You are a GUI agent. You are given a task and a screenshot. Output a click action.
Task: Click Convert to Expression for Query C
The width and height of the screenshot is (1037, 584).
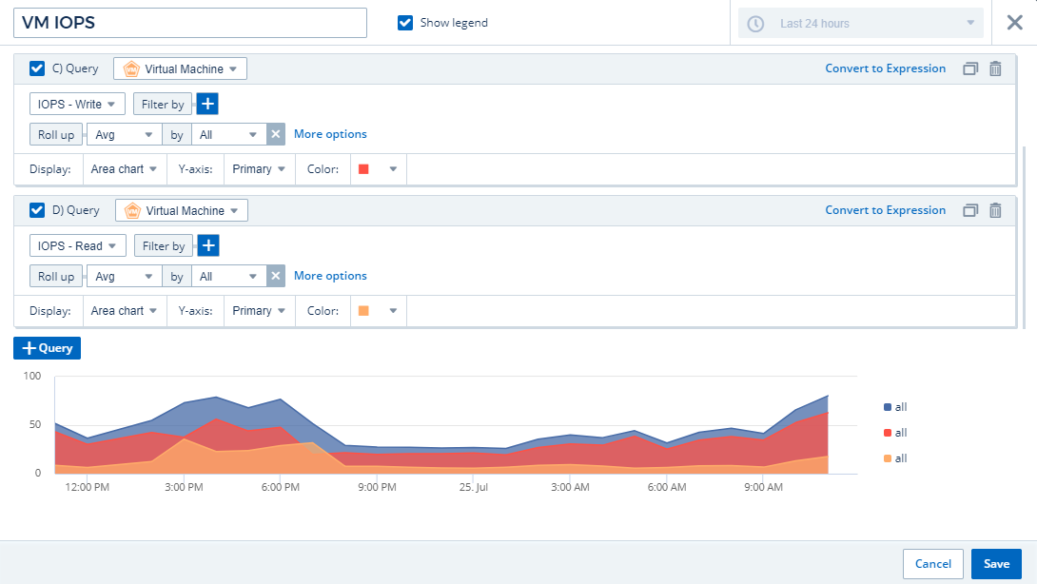[885, 68]
